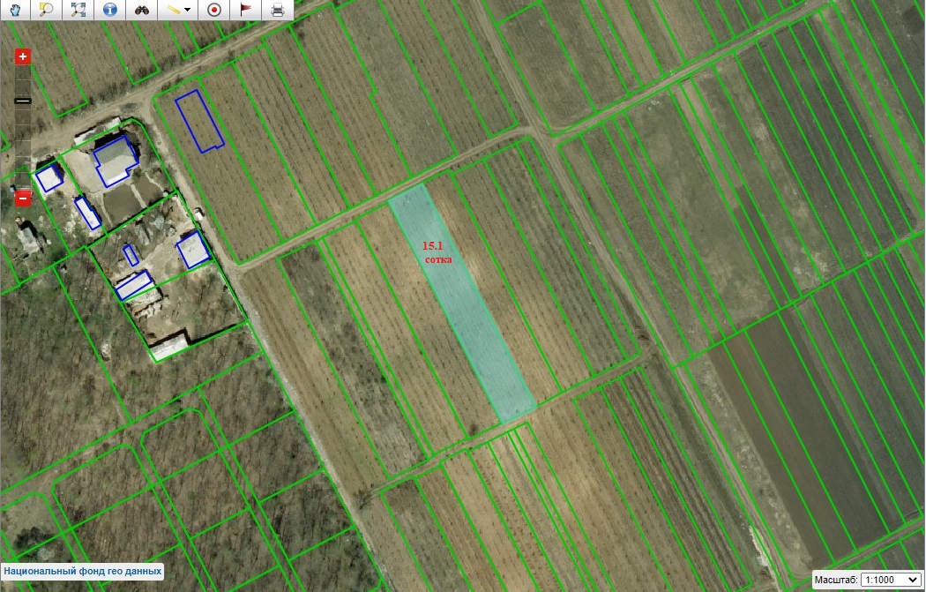Zoom out with the red minus button
This screenshot has width=926, height=592.
point(23,199)
